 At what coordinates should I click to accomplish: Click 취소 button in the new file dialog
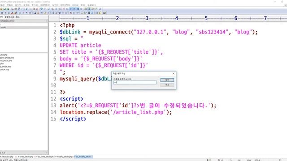point(167,85)
